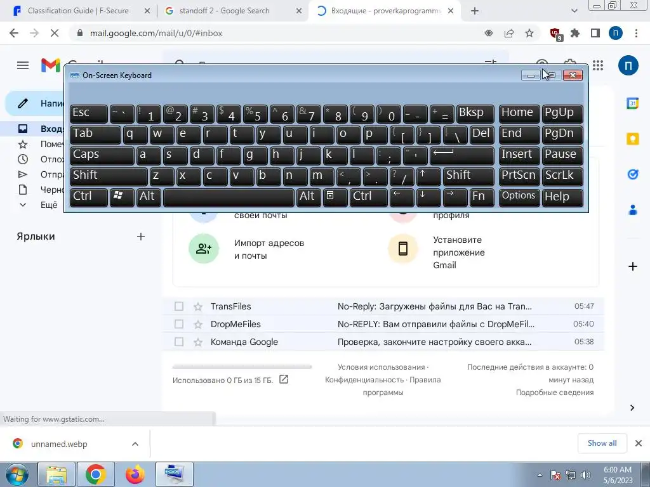The height and width of the screenshot is (487, 650).
Task: Select the TransFiles email checkbox
Action: (x=178, y=306)
